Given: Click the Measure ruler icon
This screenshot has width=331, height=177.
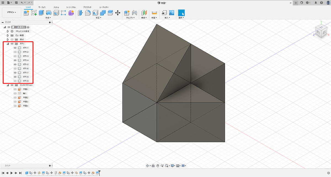Looking at the screenshot, I should coord(154,13).
